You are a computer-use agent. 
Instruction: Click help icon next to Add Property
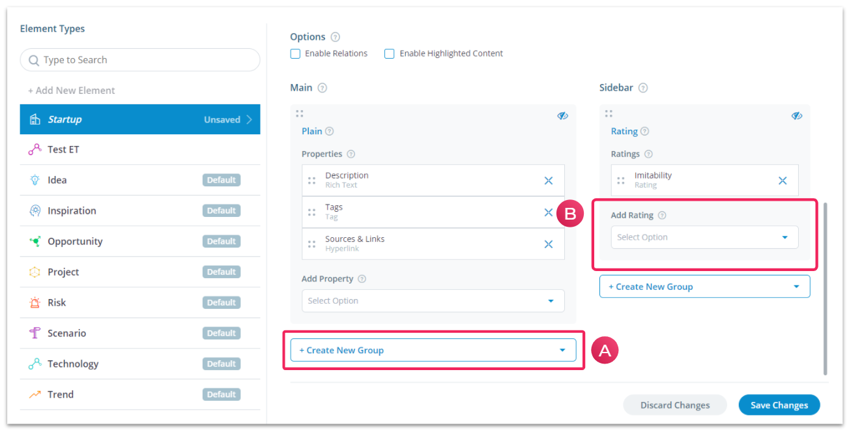pyautogui.click(x=362, y=279)
